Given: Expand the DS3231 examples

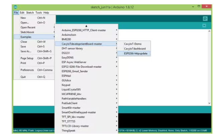Looking at the screenshot, I should point(87,53).
